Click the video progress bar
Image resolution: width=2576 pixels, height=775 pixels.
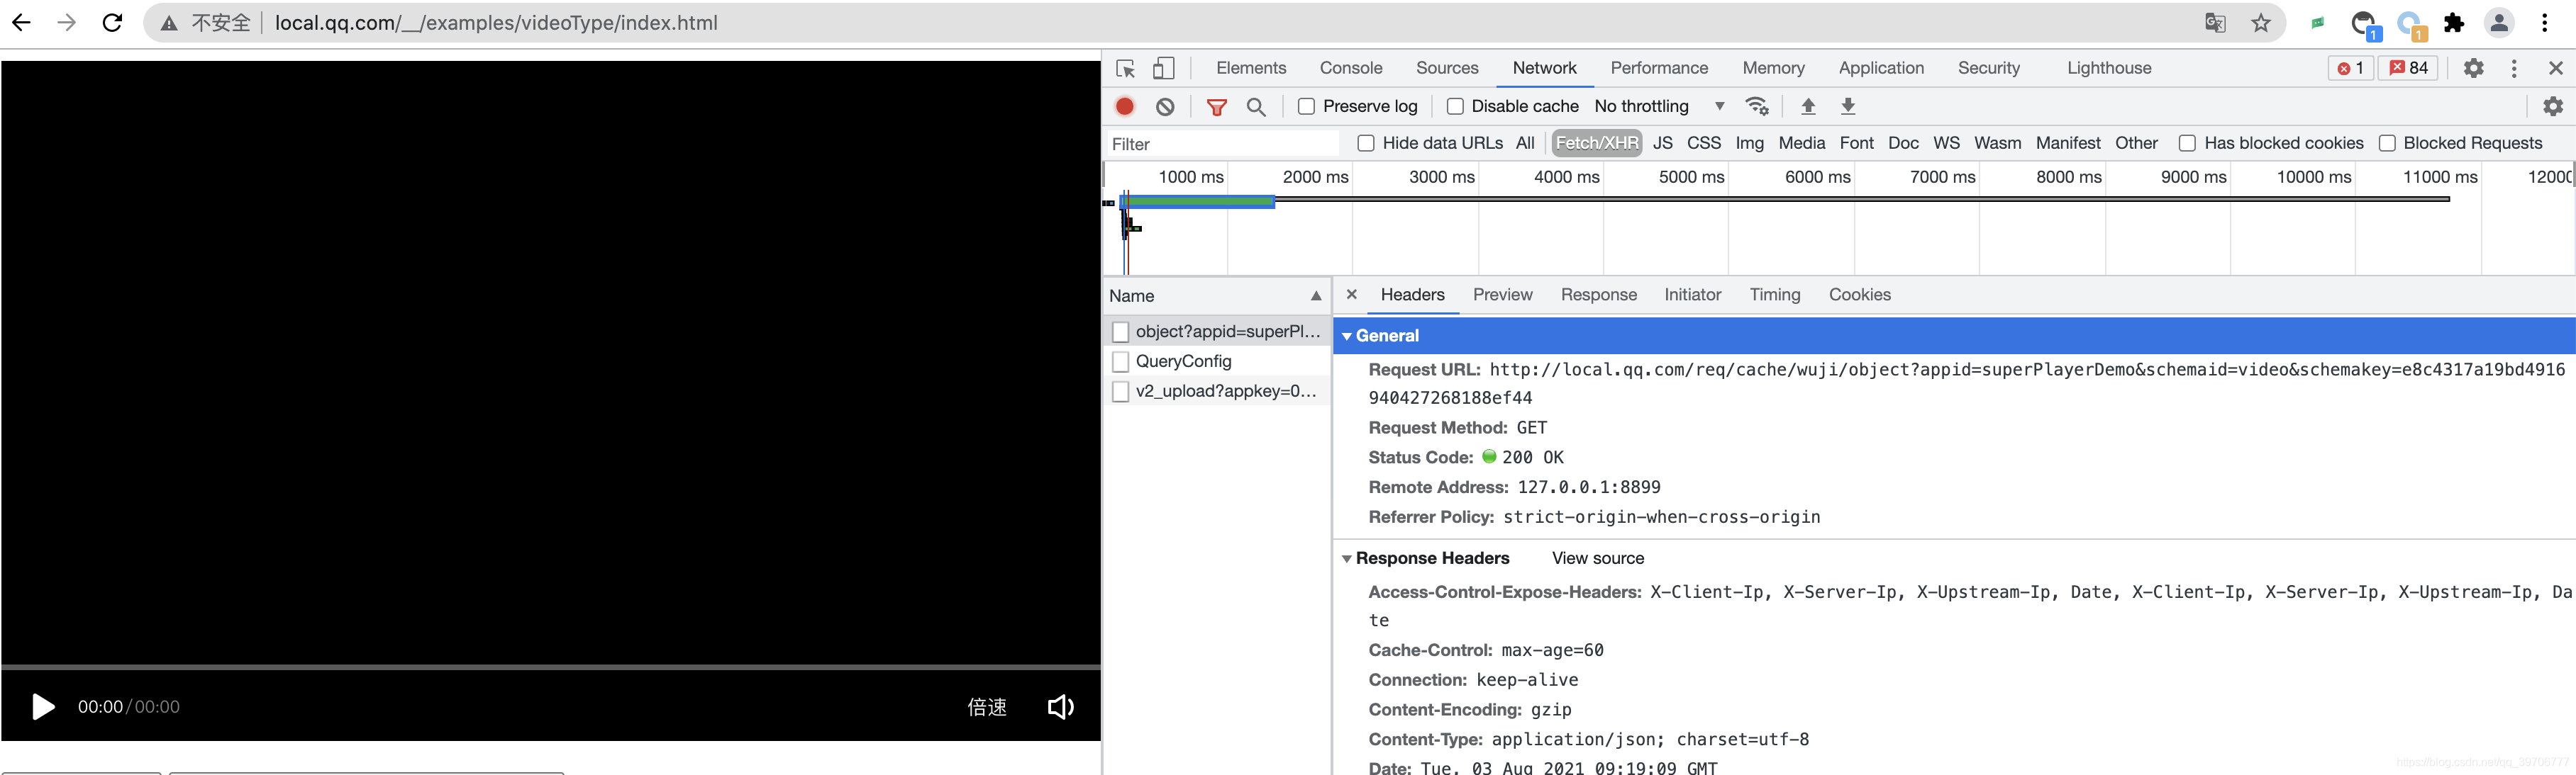click(x=550, y=666)
